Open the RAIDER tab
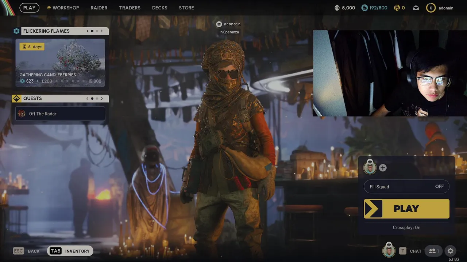The height and width of the screenshot is (262, 467). click(99, 8)
